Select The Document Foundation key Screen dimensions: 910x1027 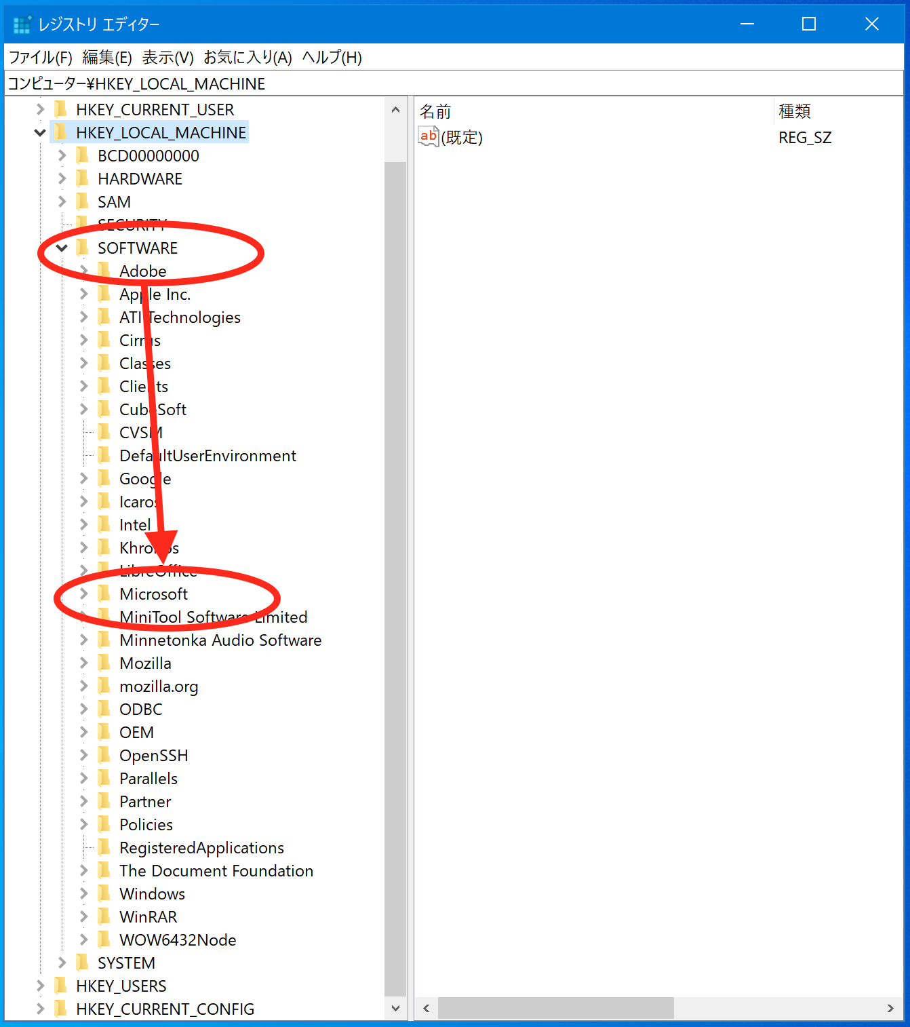coord(216,871)
